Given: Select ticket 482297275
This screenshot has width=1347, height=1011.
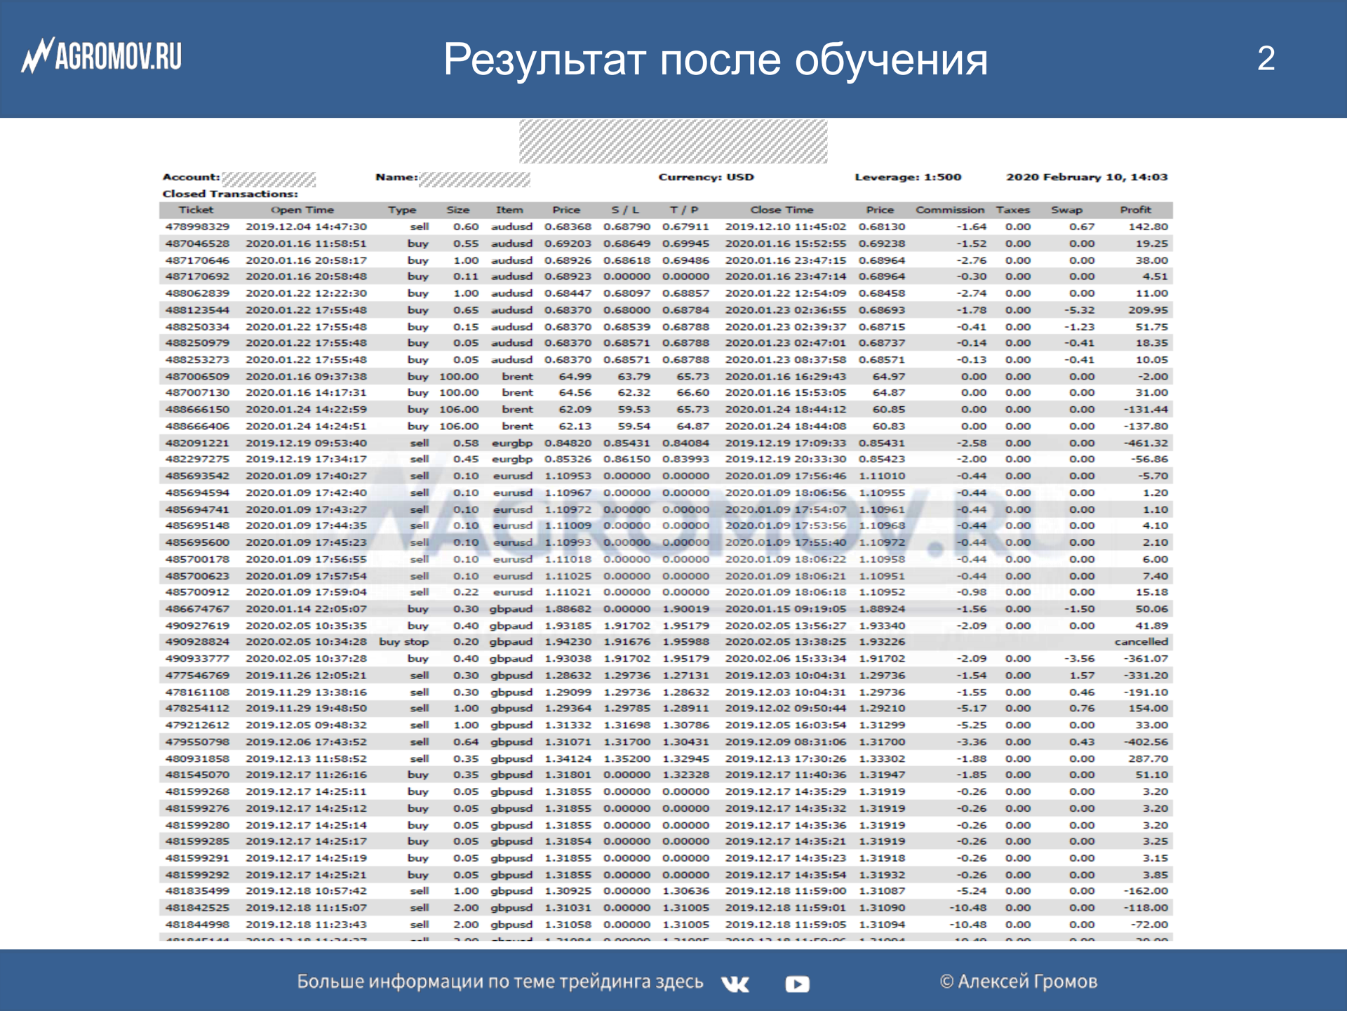Looking at the screenshot, I should [x=197, y=459].
